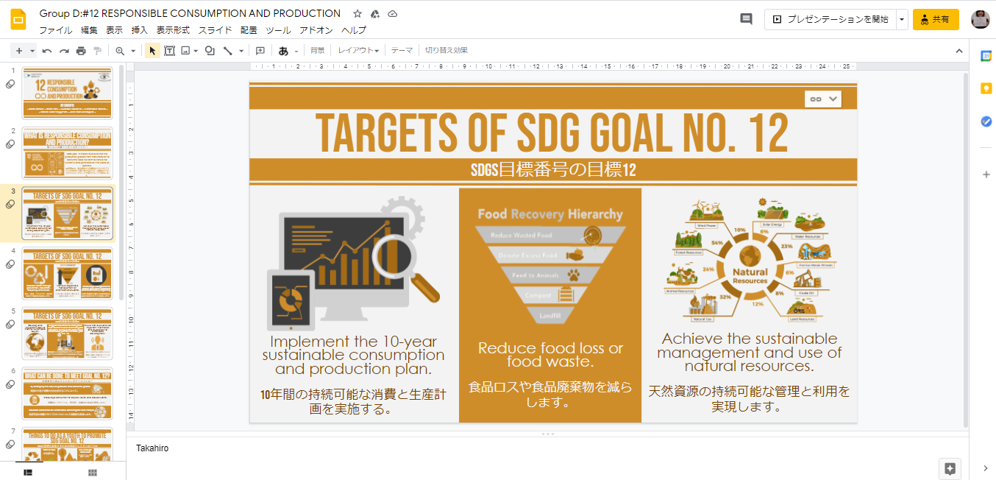Image resolution: width=996 pixels, height=480 pixels.
Task: Open the ヘルプ menu
Action: (354, 30)
